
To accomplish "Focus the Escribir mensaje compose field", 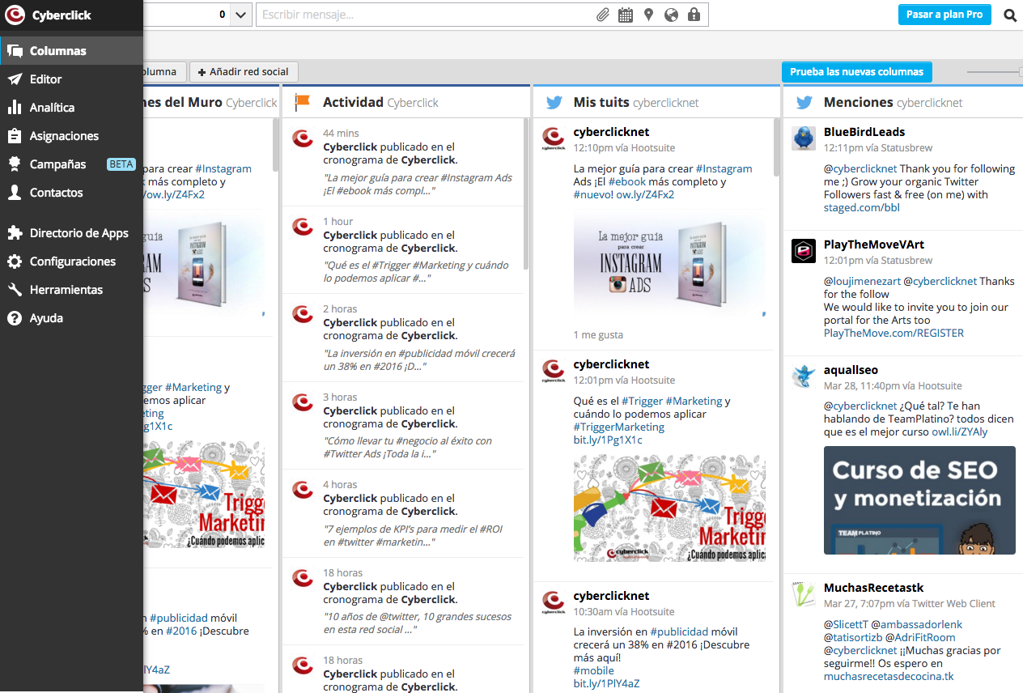I will point(425,15).
